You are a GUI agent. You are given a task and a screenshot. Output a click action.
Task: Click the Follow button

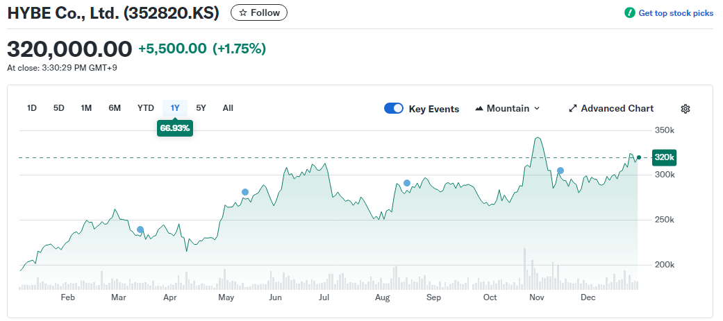[x=259, y=12]
